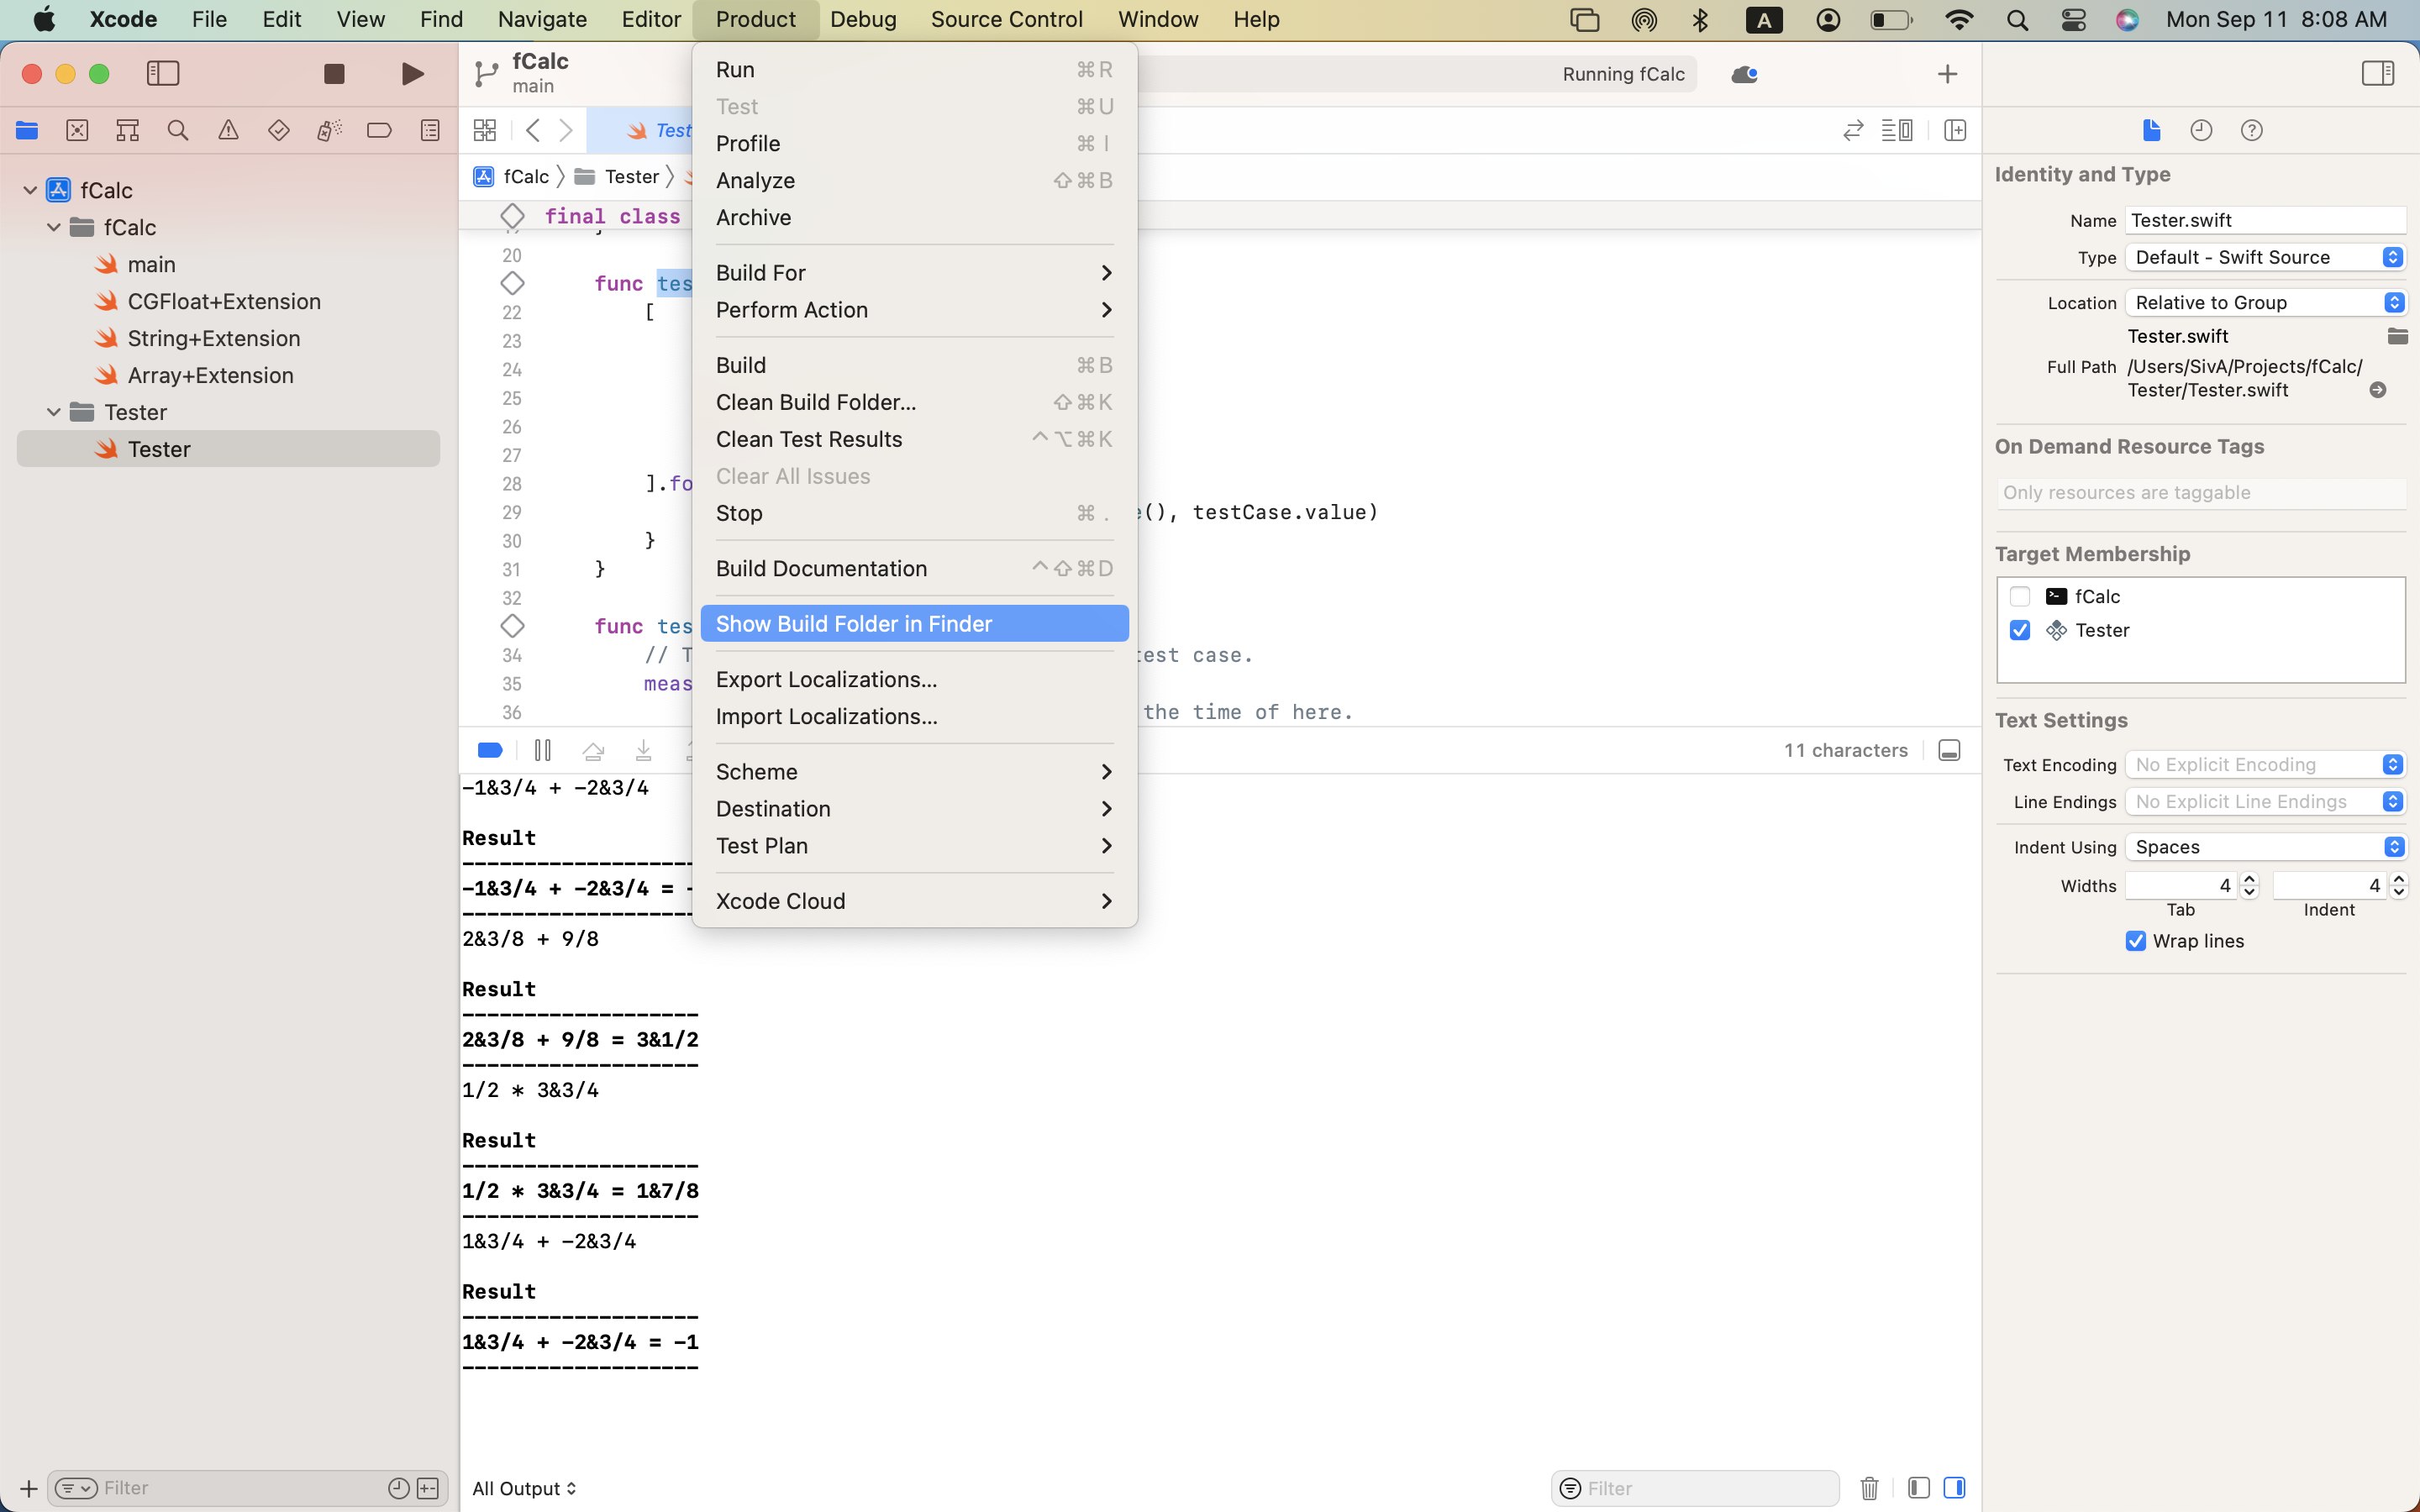Increment the Tab width stepper

pyautogui.click(x=2250, y=878)
